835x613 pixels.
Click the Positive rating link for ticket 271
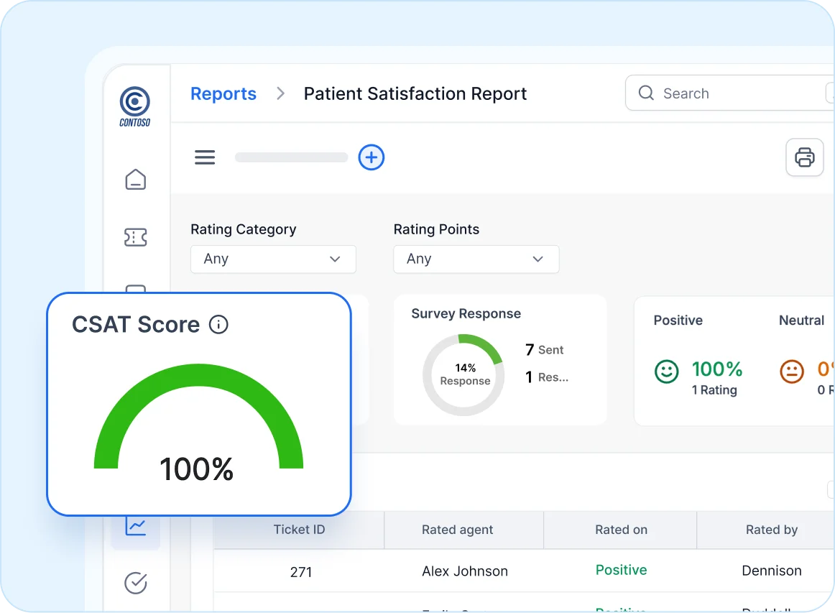[x=620, y=570]
